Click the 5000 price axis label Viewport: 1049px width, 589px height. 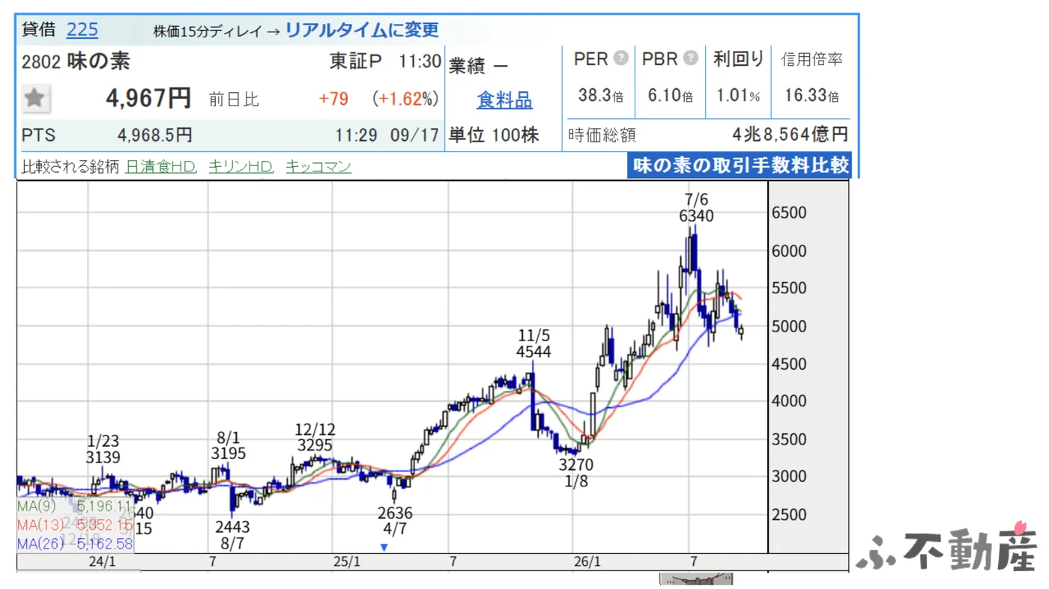click(x=789, y=326)
